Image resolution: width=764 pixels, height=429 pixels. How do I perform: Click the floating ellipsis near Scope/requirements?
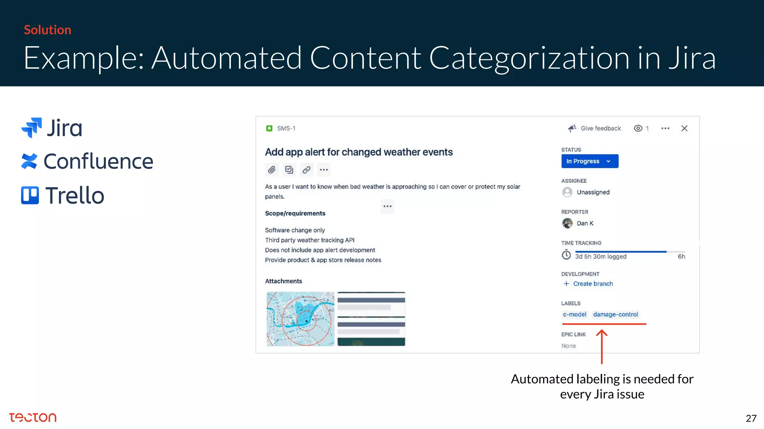(x=388, y=206)
